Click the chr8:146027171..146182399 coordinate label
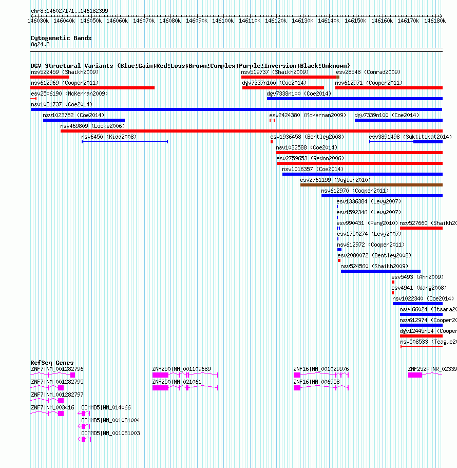457x468 pixels. (x=69, y=11)
